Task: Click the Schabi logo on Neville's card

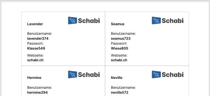Action: [168, 74]
